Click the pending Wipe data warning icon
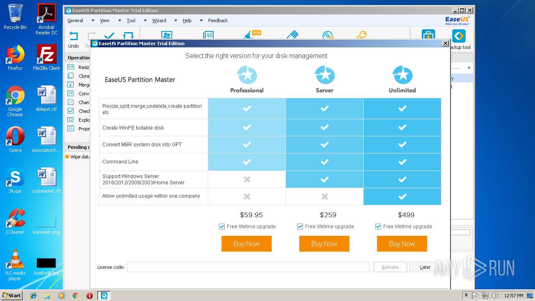This screenshot has width=535, height=301. (x=67, y=157)
